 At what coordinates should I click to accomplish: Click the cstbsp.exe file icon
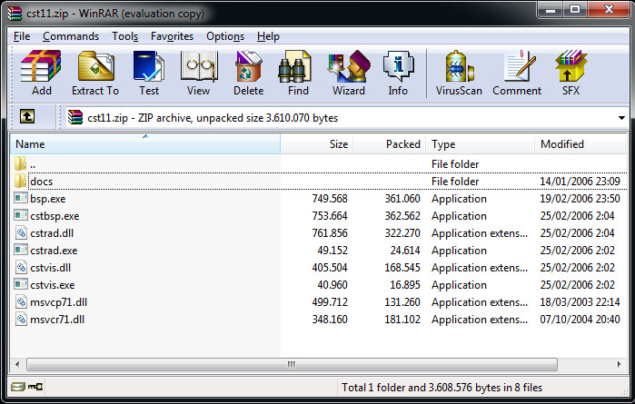tap(21, 215)
